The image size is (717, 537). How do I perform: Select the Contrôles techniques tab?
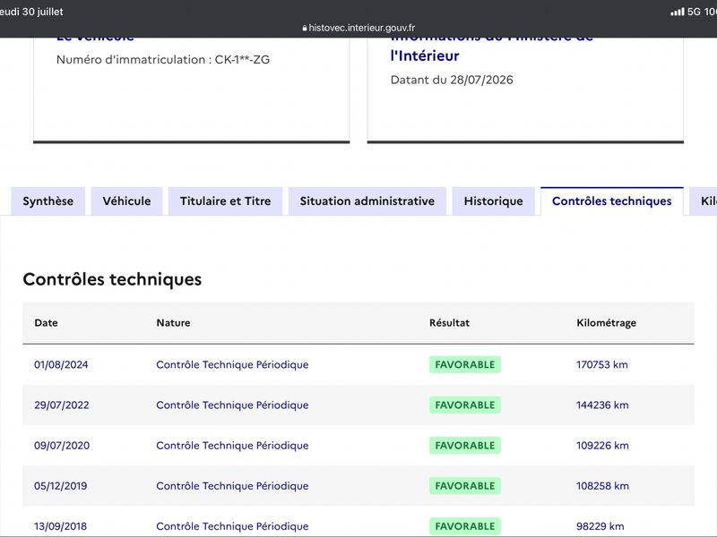pos(612,200)
